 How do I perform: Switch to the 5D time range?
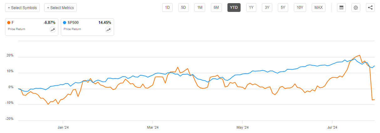coord(183,8)
